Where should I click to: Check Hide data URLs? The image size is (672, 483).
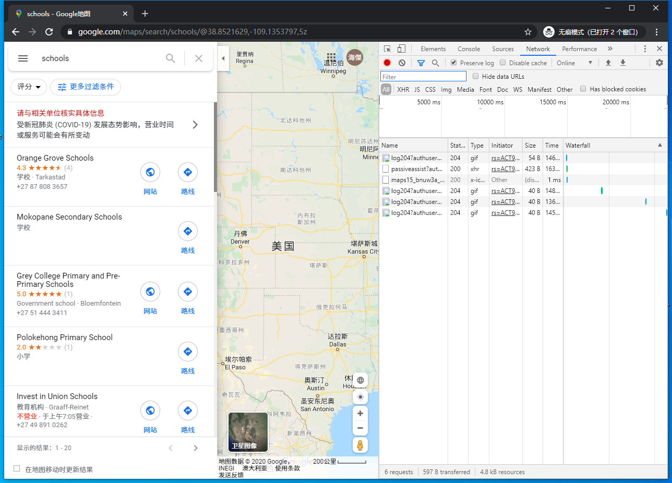475,76
